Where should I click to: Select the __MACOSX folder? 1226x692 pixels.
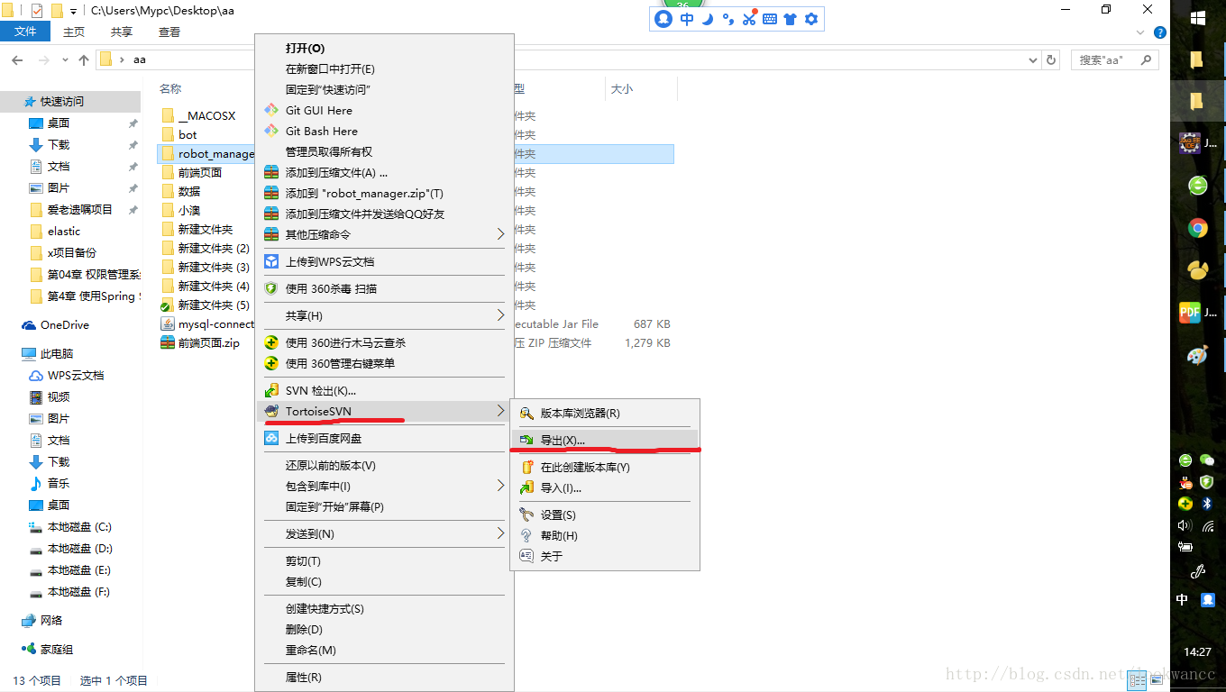pyautogui.click(x=198, y=115)
